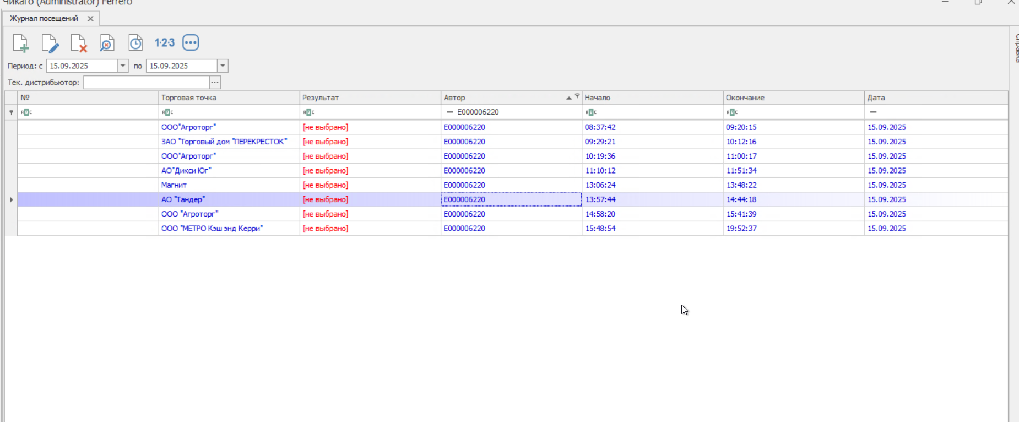Sort by the № column header
This screenshot has height=422, width=1019.
click(88, 98)
